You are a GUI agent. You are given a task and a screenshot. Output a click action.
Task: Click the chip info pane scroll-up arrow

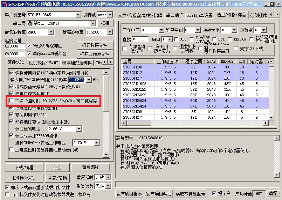tap(277, 138)
